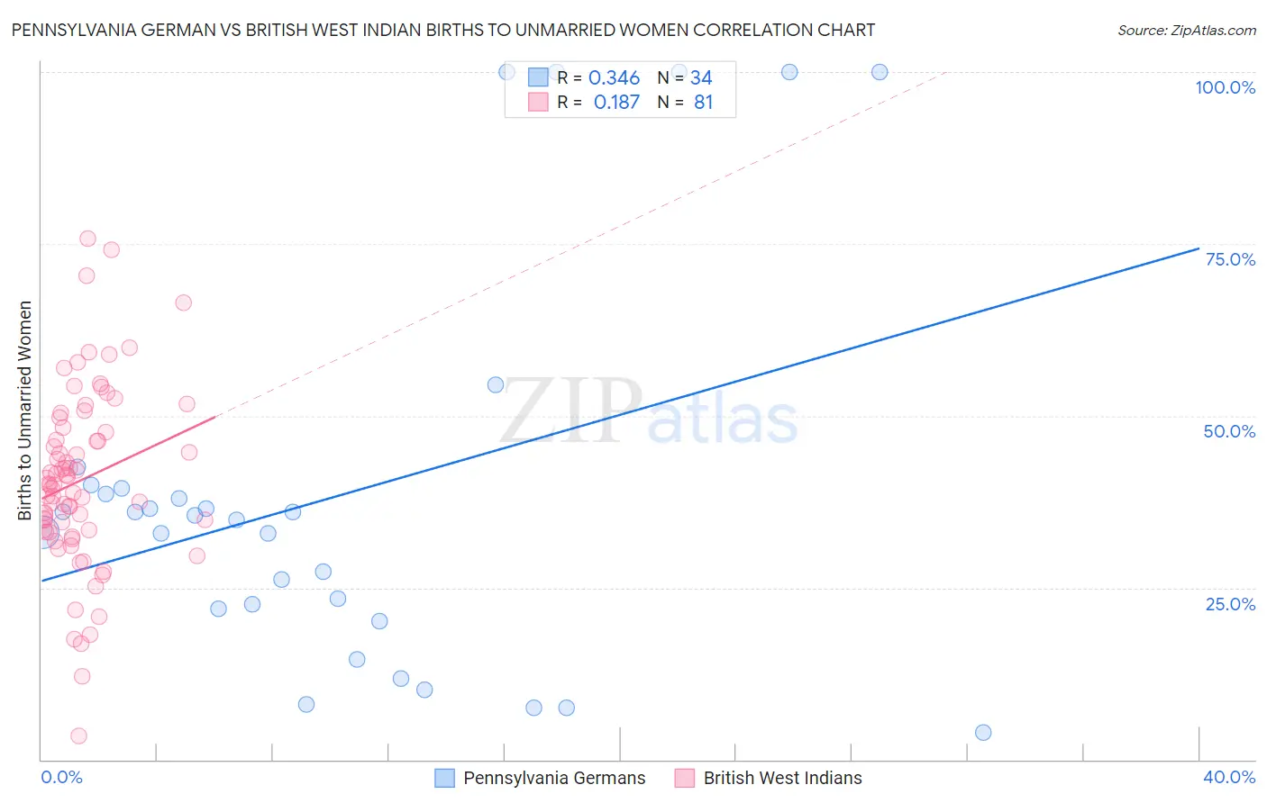
Task: Click the 40.0% x-axis label
Action: coord(1228,777)
